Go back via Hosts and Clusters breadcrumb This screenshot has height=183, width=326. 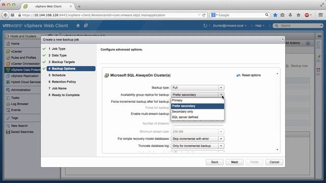(x=21, y=36)
